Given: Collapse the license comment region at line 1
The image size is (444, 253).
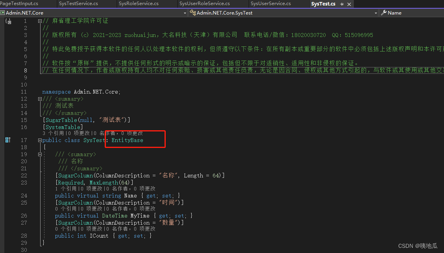Looking at the screenshot, I should click(x=40, y=20).
